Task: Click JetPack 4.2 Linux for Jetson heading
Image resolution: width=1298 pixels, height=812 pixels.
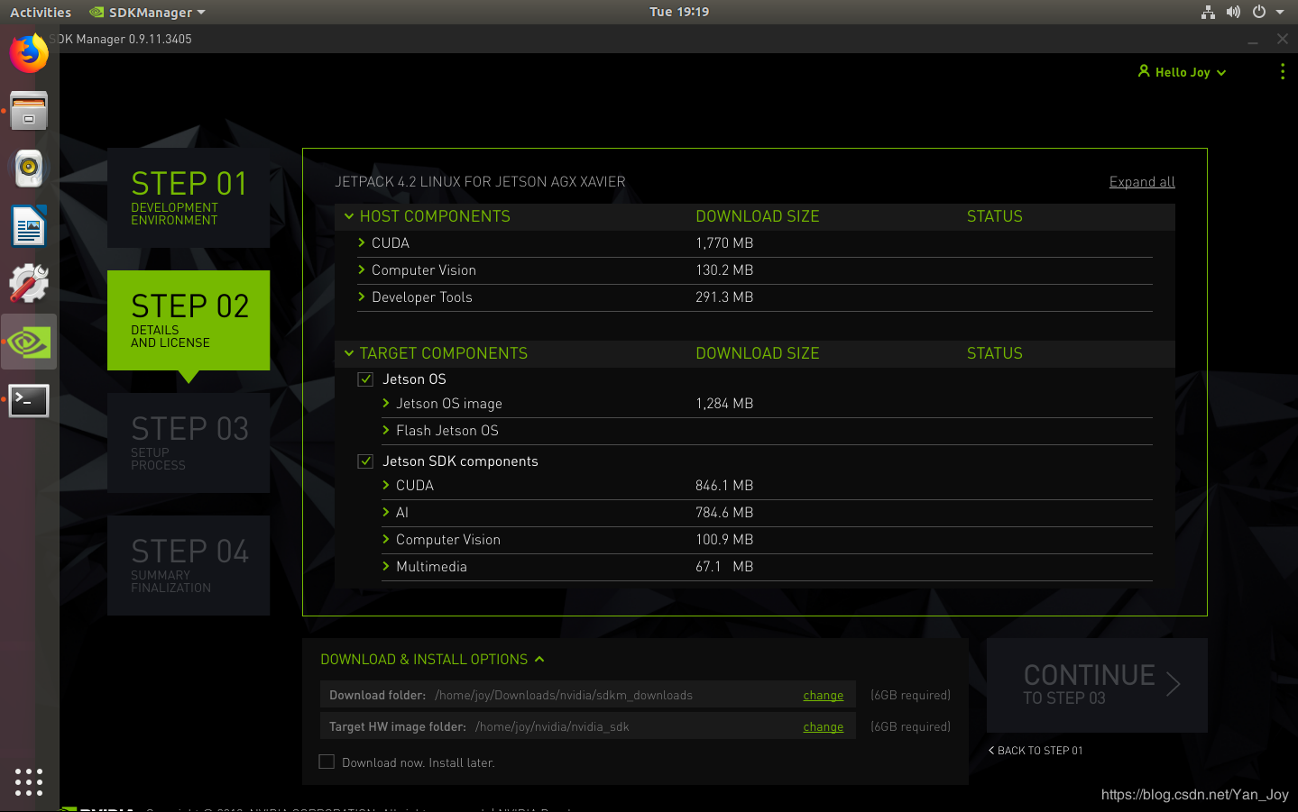Action: pyautogui.click(x=480, y=182)
